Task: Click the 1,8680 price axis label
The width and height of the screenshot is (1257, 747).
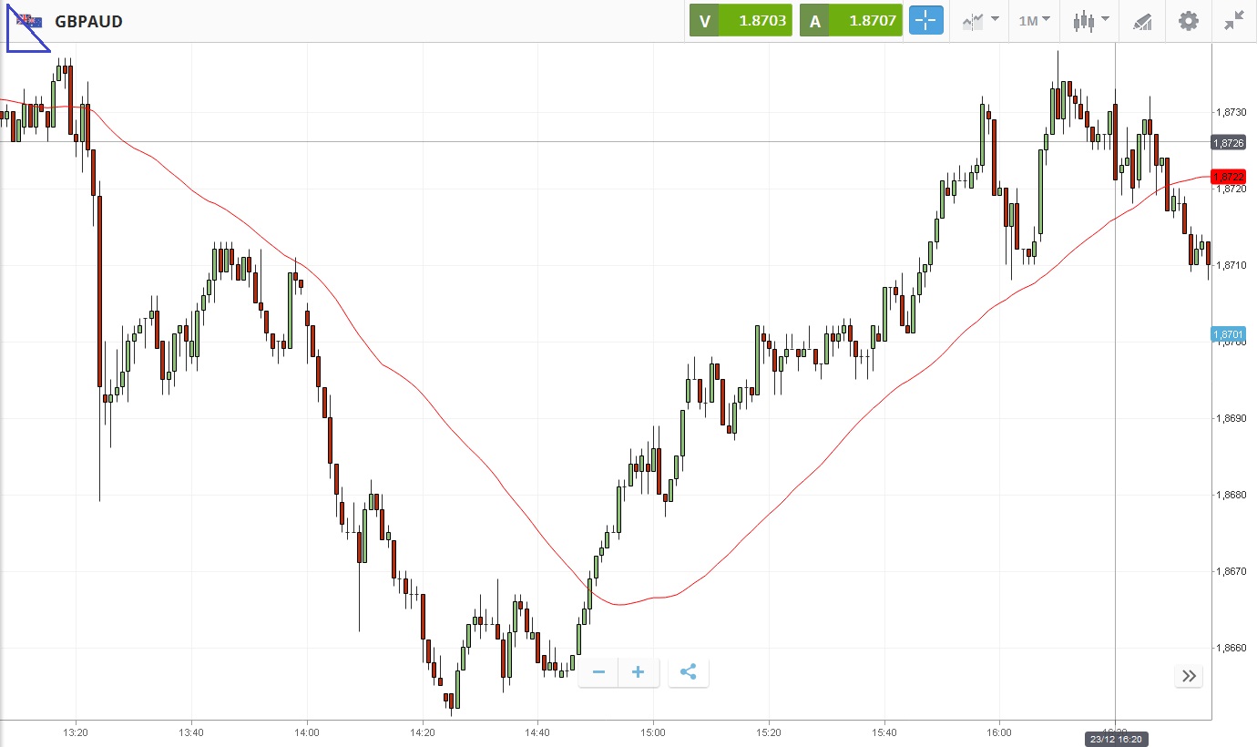Action: click(x=1231, y=495)
